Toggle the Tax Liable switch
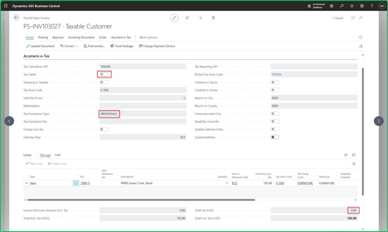Viewport: 388px width, 232px height. [104, 74]
